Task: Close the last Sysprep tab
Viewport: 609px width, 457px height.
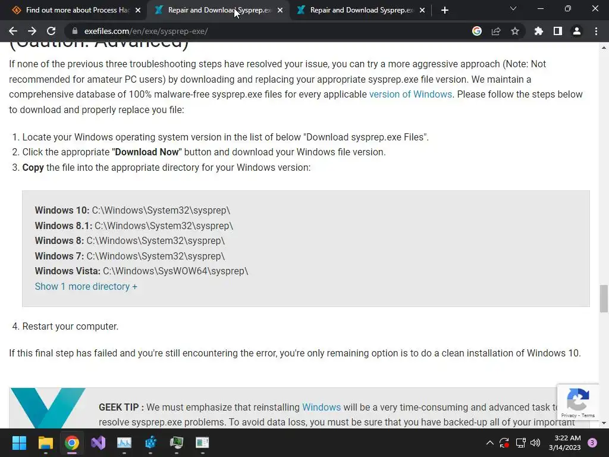Action: (x=422, y=10)
